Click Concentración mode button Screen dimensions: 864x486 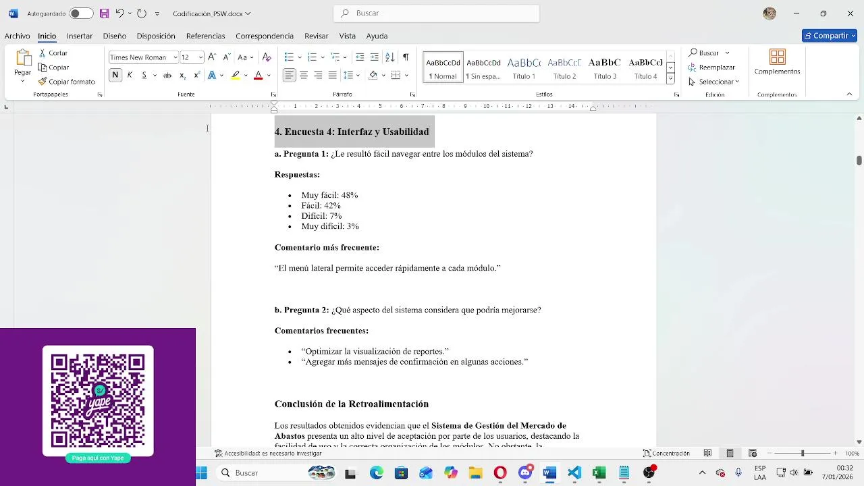tap(666, 454)
